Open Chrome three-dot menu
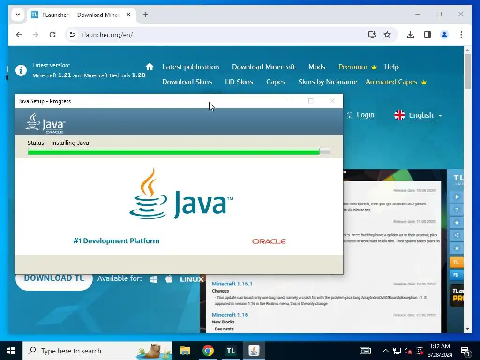Screen dimensions: 480x360 (461, 35)
